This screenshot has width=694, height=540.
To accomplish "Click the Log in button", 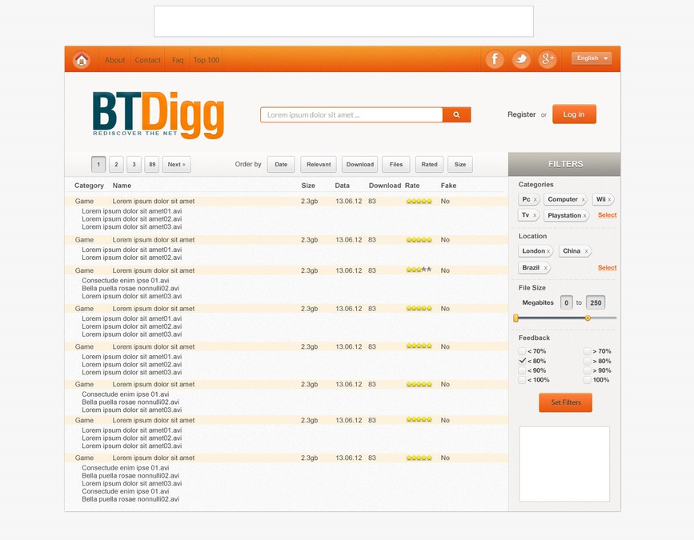I will pyautogui.click(x=574, y=114).
